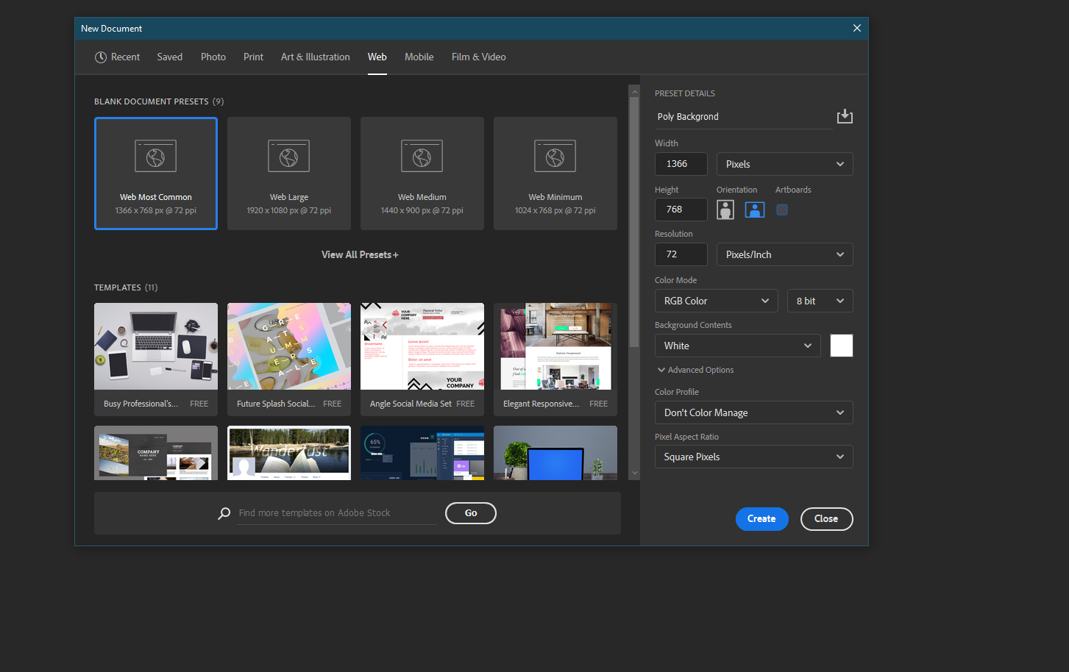Expand the Don't Color Manage dropdown
Image resolution: width=1069 pixels, height=672 pixels.
pos(753,412)
